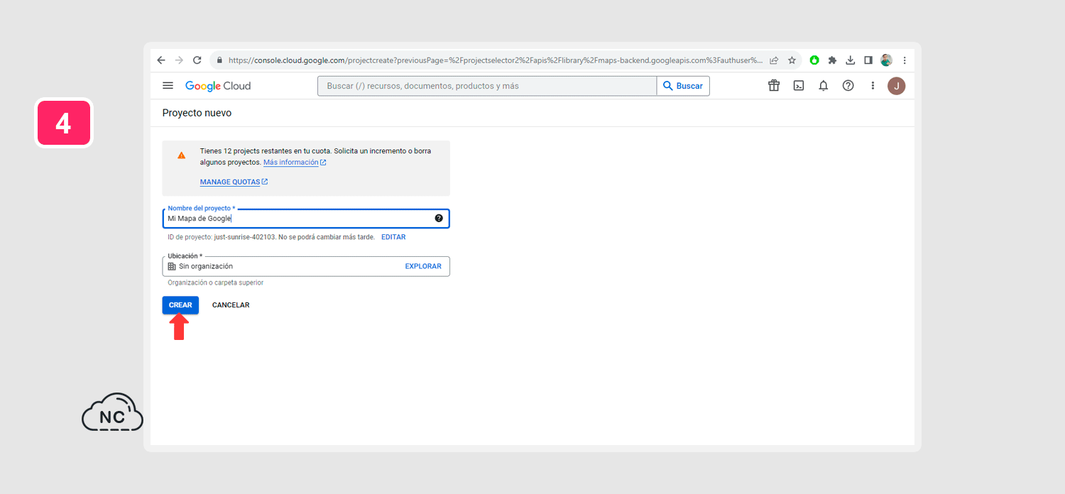Bookmark this page with the star icon
This screenshot has width=1065, height=494.
(x=792, y=60)
